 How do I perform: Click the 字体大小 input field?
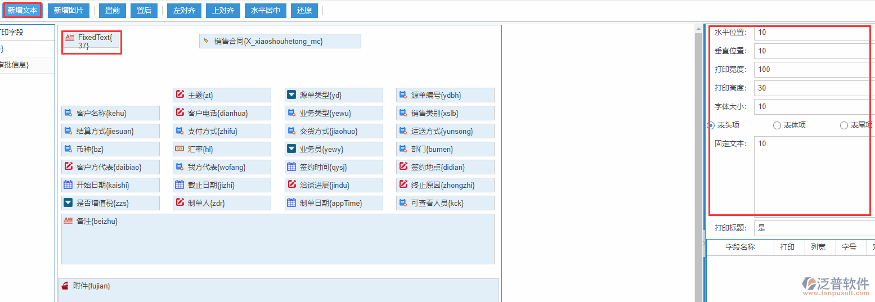(814, 107)
